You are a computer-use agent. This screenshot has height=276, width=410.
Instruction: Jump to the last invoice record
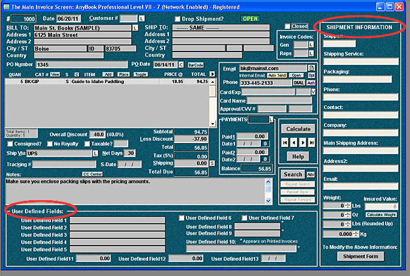[x=312, y=143]
